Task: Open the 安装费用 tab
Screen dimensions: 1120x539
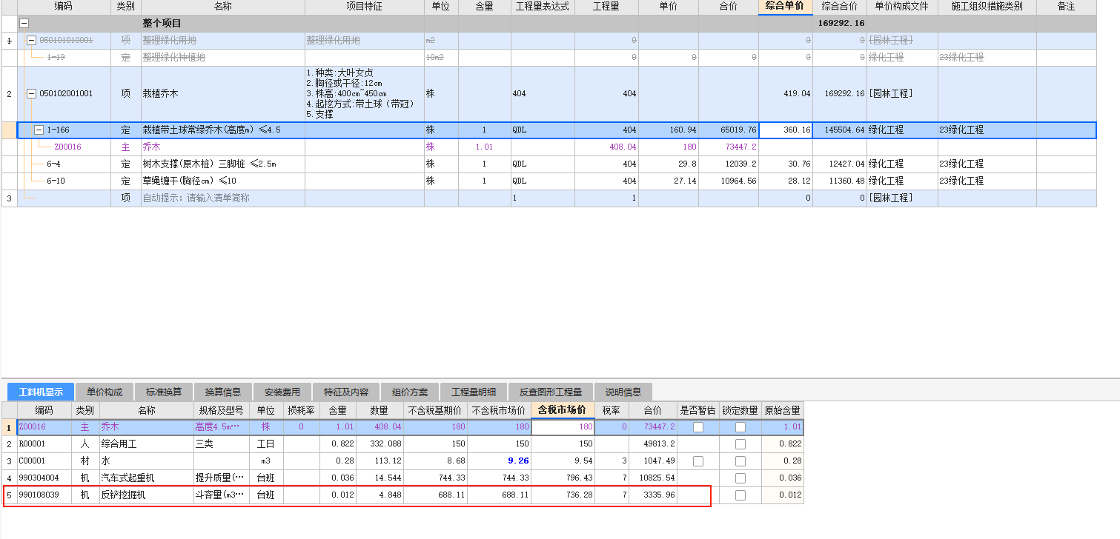Action: (282, 392)
